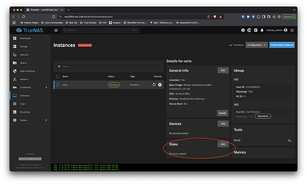
Task: Click the Brave Shields icon
Action: tap(215, 17)
